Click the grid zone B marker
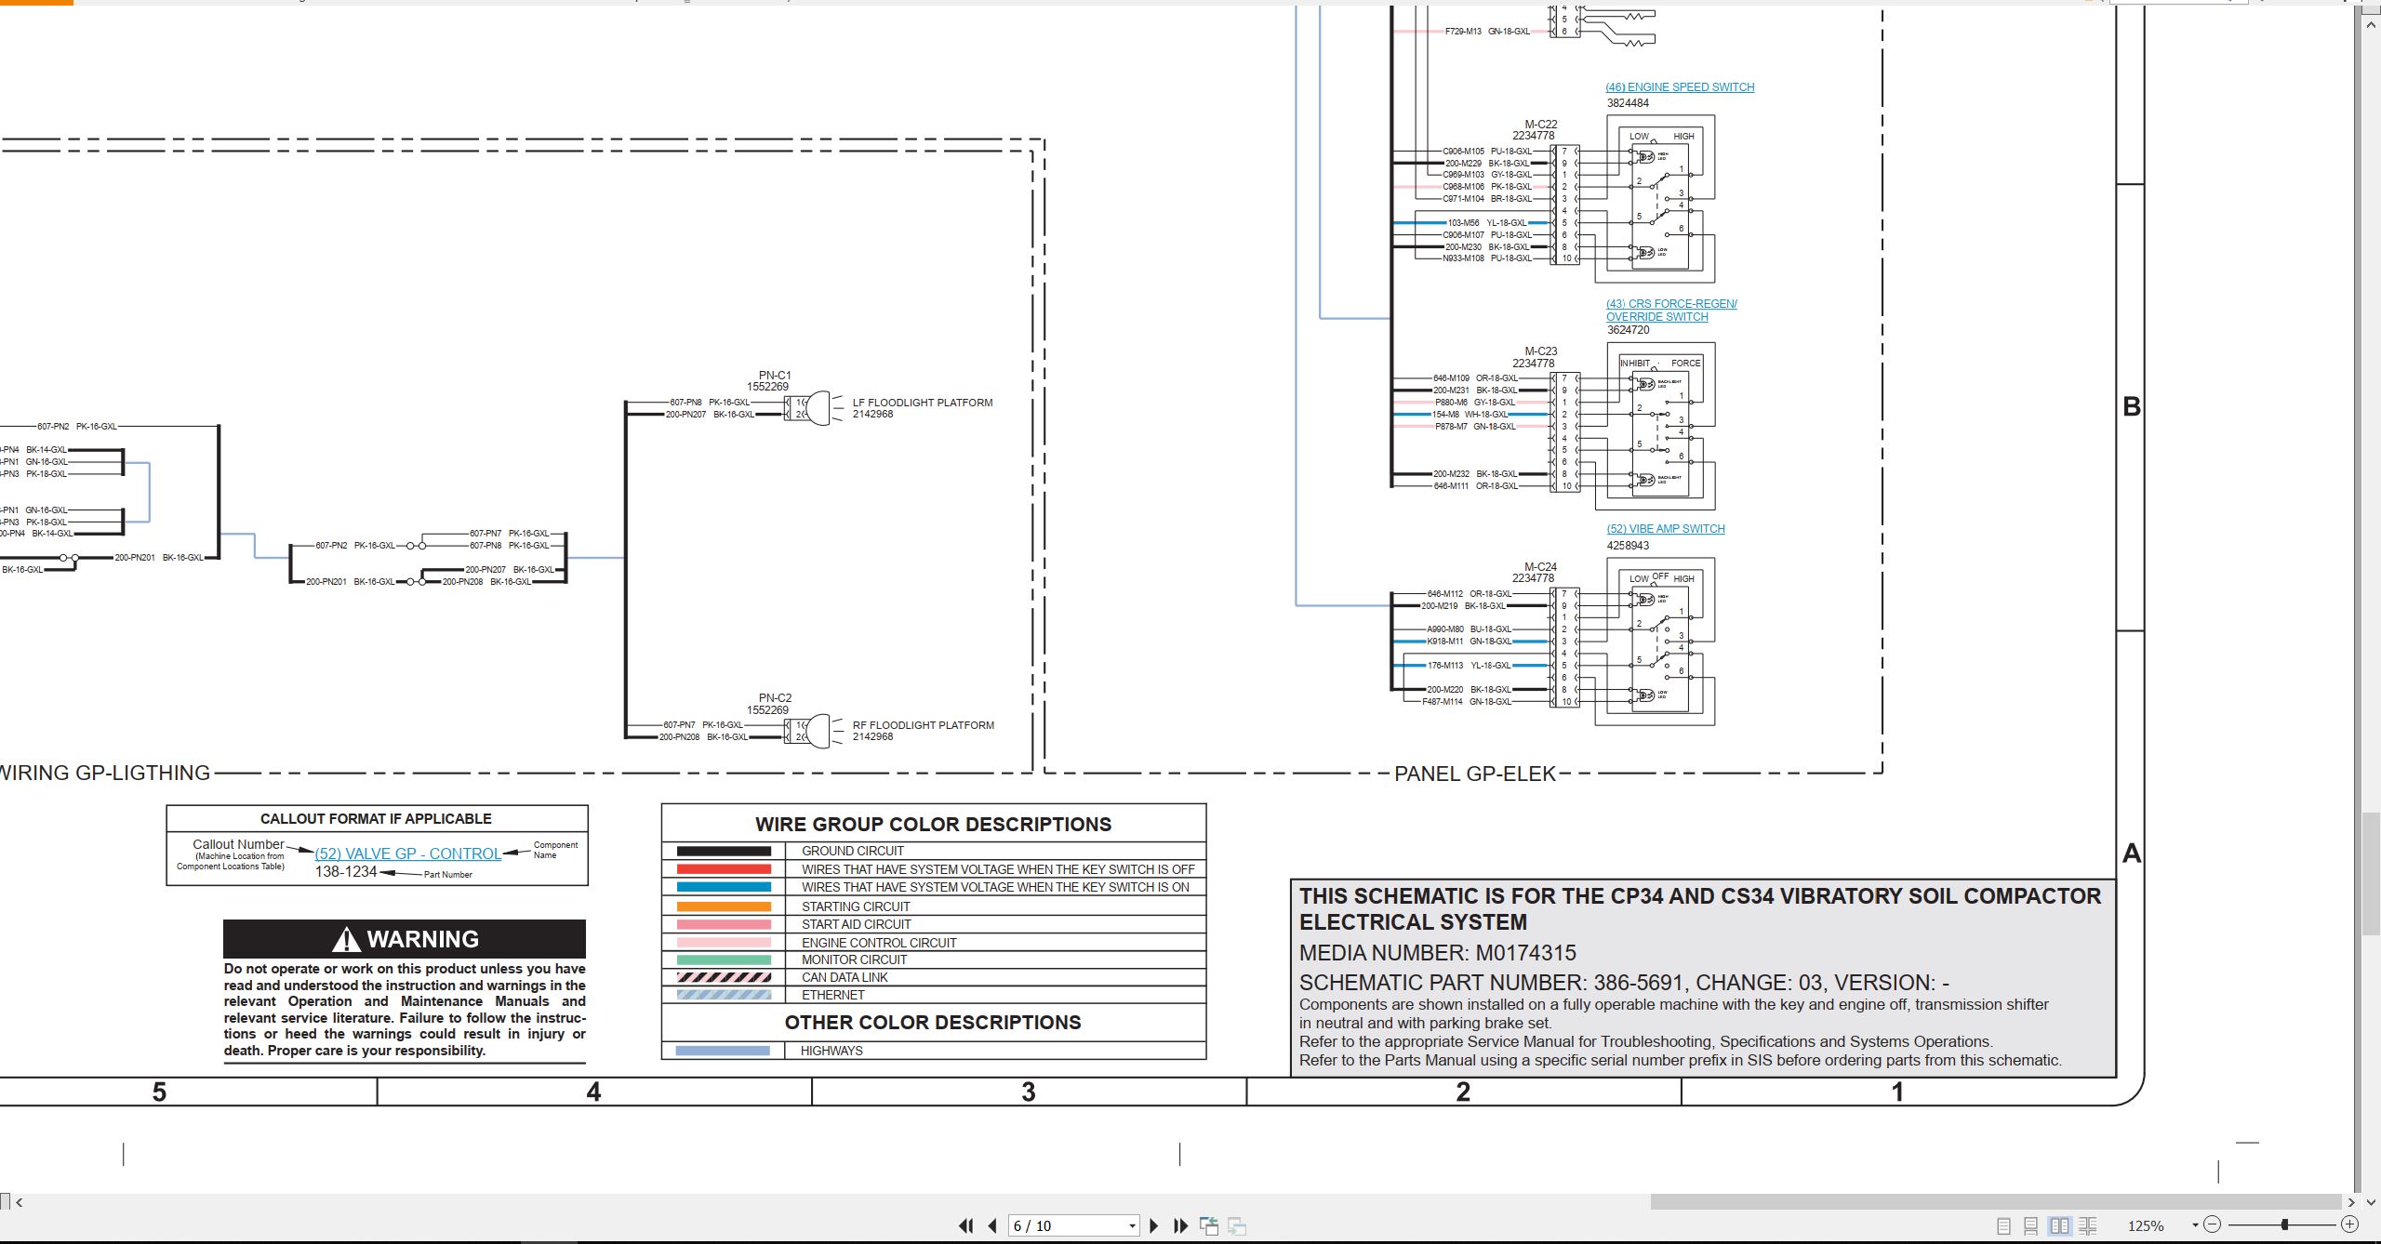The width and height of the screenshot is (2381, 1244). point(2132,406)
